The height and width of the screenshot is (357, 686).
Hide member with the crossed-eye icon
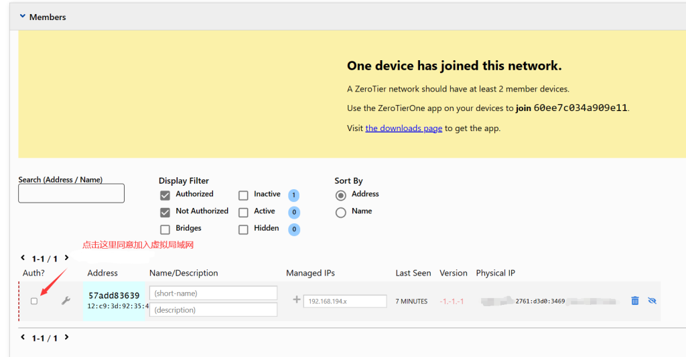pos(652,301)
